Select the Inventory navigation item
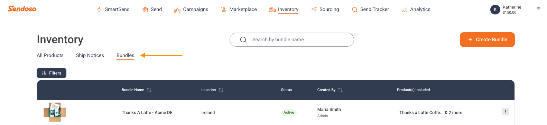The image size is (547, 125). point(288,10)
